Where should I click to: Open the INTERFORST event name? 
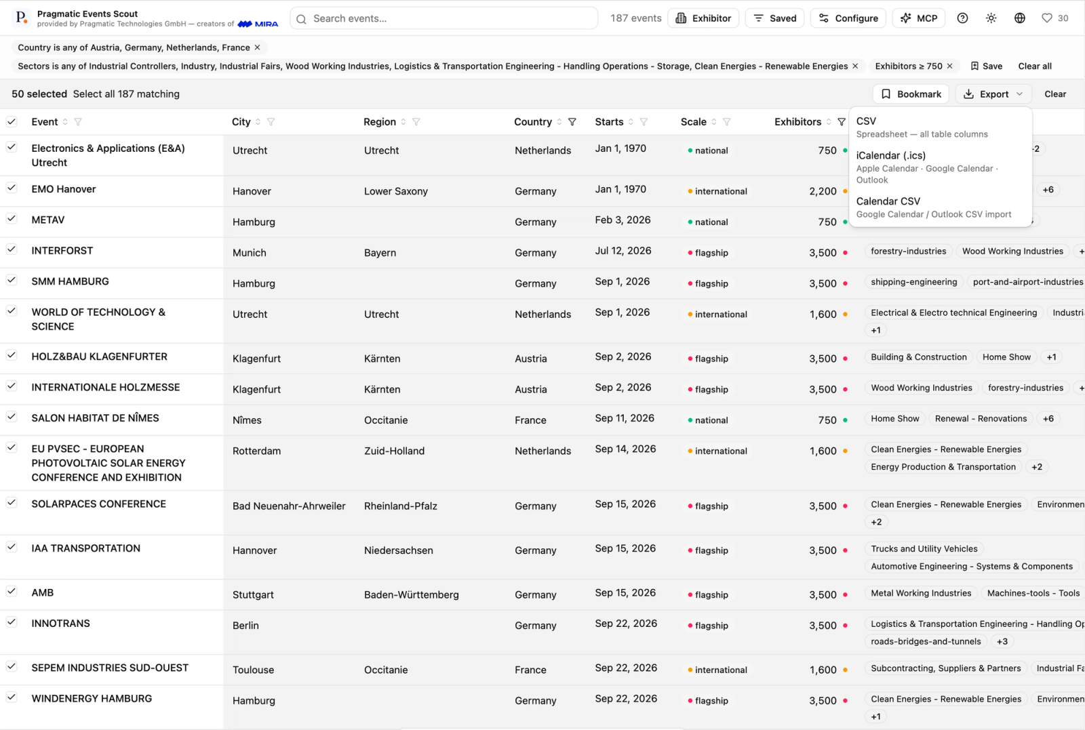(62, 251)
